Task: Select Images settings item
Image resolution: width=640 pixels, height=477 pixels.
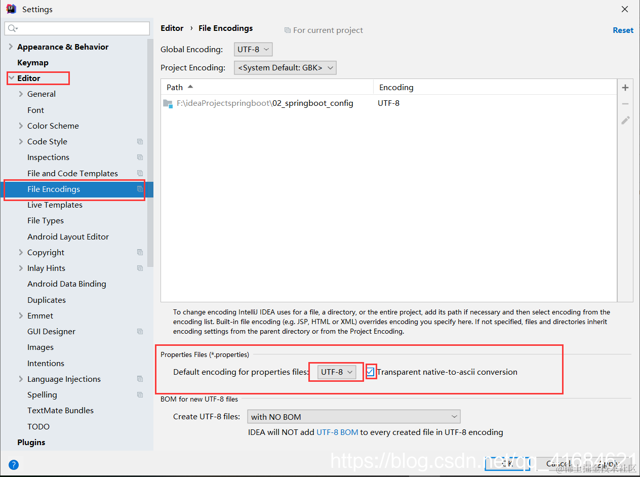Action: click(x=41, y=347)
